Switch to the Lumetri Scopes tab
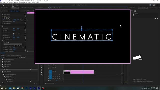 [40, 8]
